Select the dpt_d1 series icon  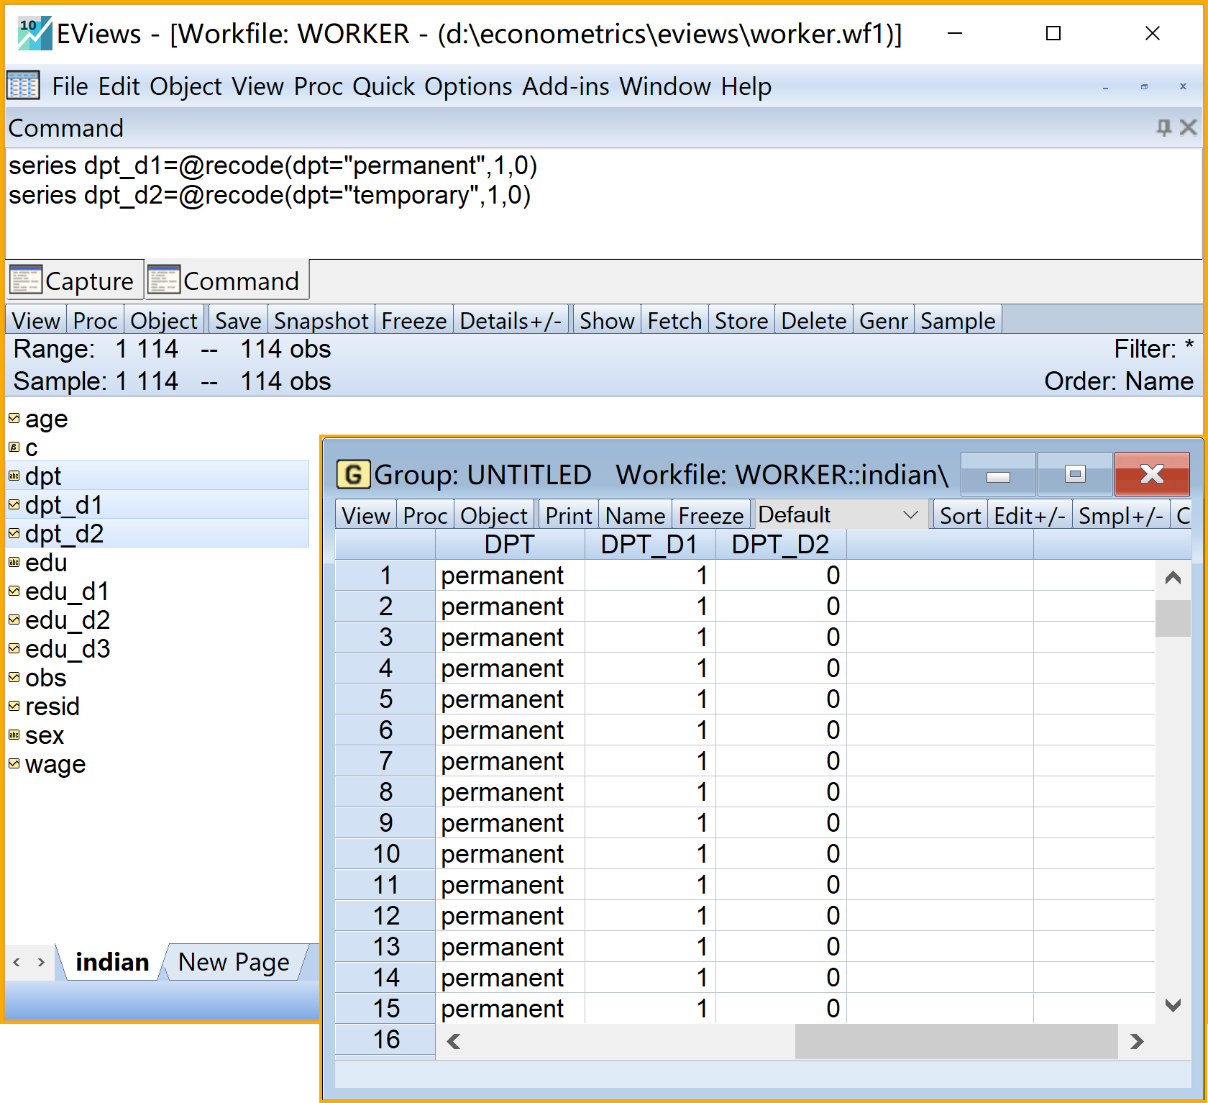coord(14,505)
